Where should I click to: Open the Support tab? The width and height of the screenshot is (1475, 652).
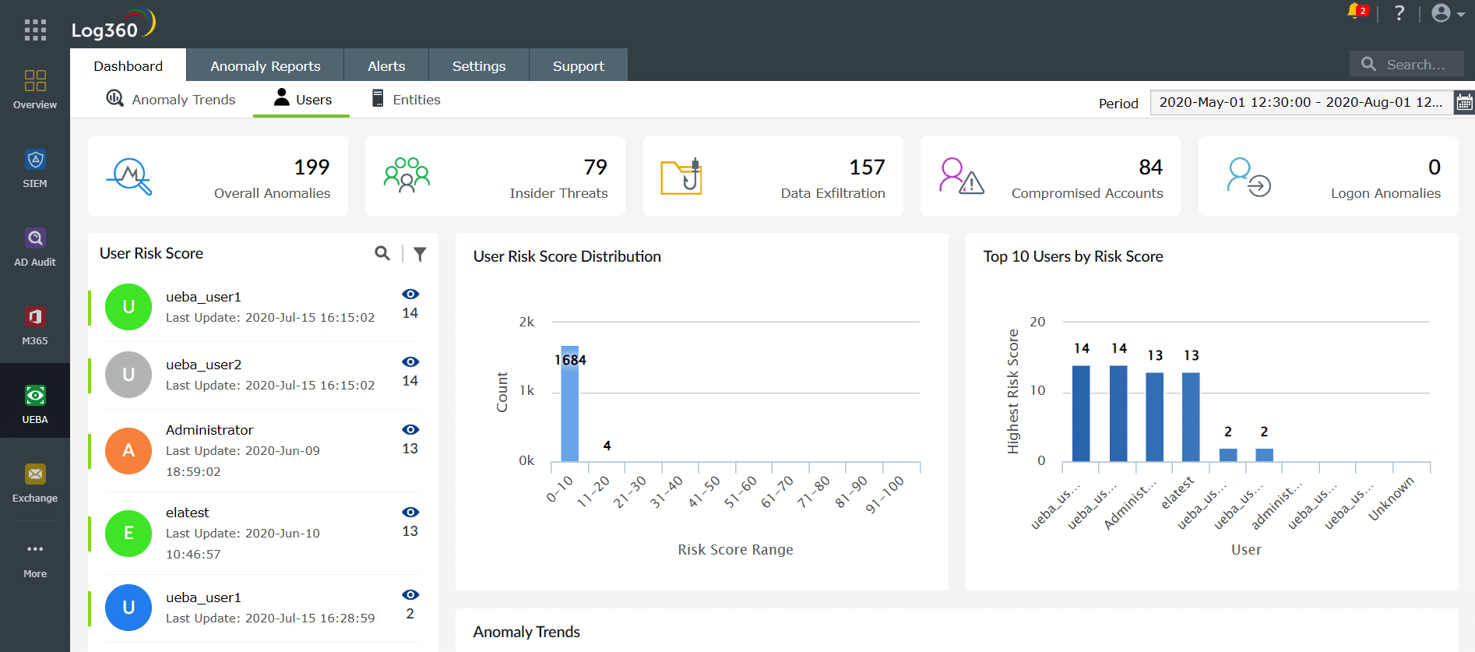coord(579,65)
